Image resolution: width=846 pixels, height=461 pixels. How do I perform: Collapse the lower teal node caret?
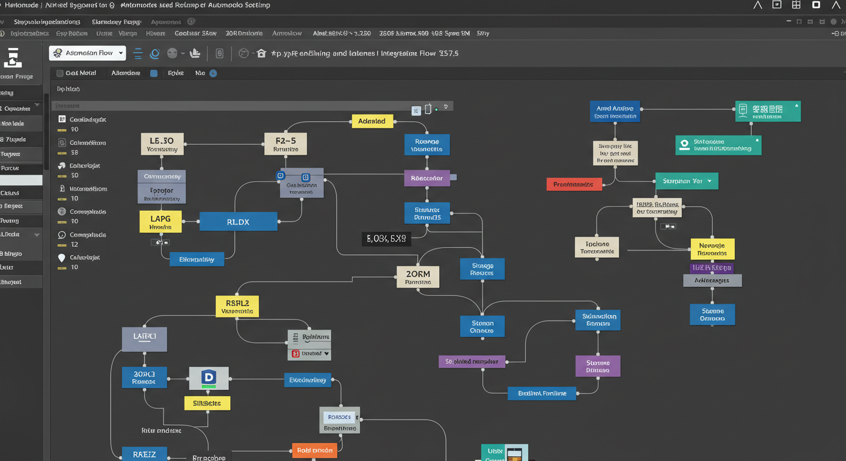pos(757,140)
